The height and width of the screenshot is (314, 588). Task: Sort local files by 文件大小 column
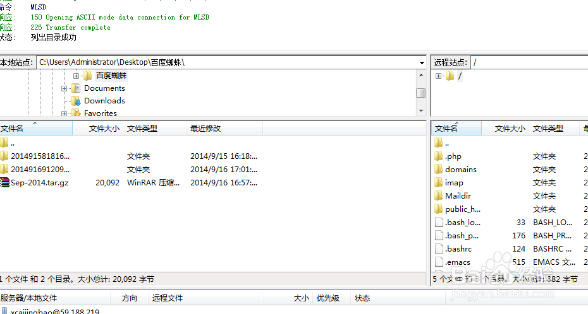(x=98, y=128)
